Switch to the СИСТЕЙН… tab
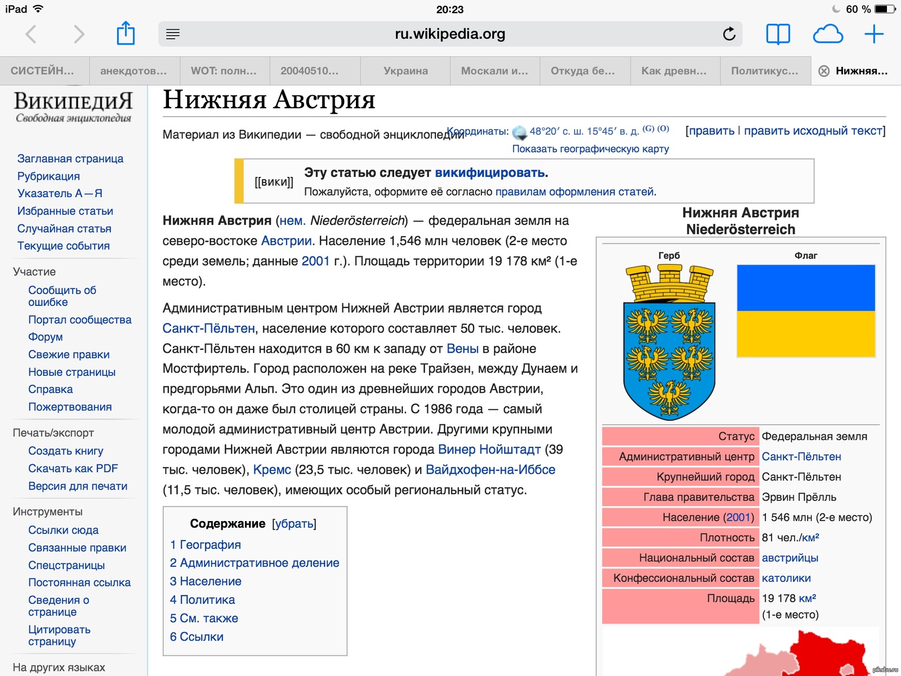Image resolution: width=901 pixels, height=676 pixels. [x=44, y=71]
